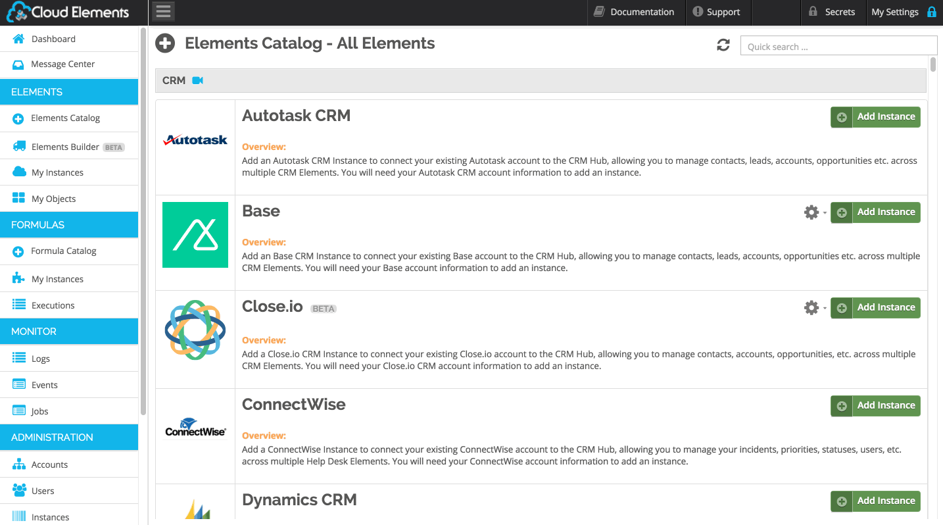Click the hamburger menu icon in top bar
943x525 pixels.
(163, 11)
